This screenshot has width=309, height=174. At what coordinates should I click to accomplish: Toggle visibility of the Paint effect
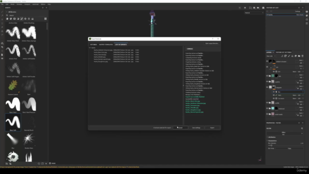[x=274, y=95]
